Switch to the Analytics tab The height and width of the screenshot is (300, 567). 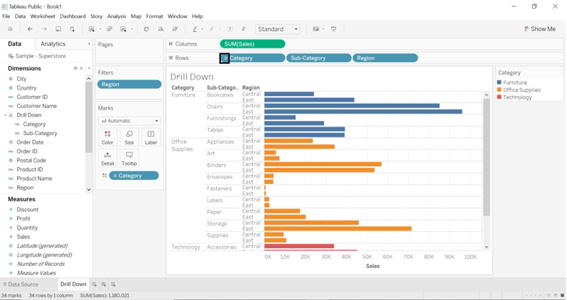point(53,44)
